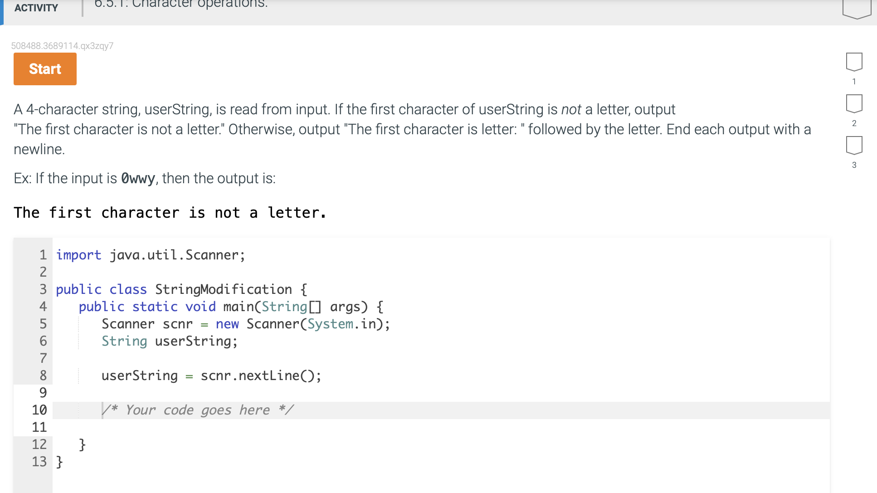
Task: Click the activity ID text 508488.3689114.qx3zqy7
Action: 62,46
